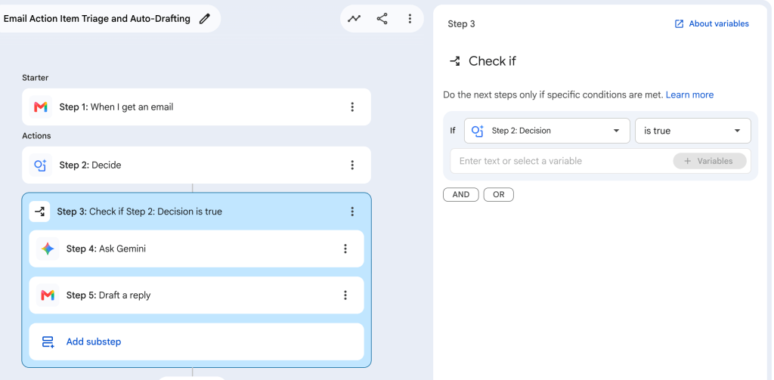Click the Gmail icon in Step 1

click(x=41, y=107)
